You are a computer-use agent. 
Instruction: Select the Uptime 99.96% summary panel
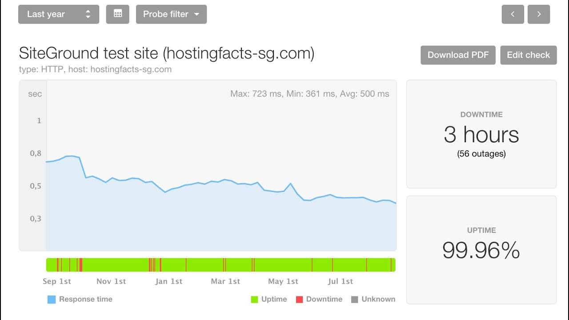pos(481,250)
